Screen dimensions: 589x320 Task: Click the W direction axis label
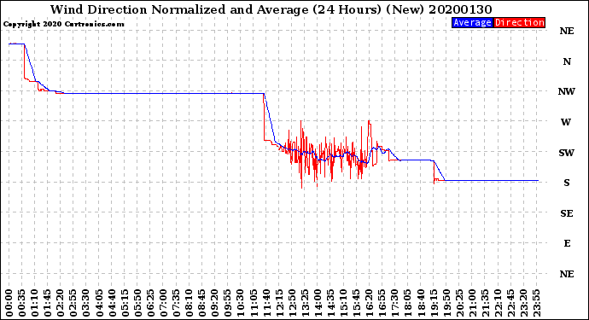(566, 122)
